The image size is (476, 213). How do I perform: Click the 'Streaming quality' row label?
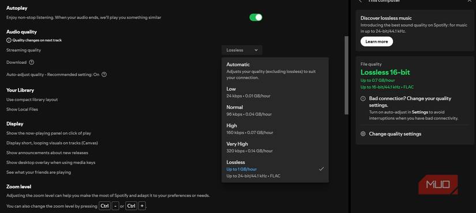pos(24,50)
